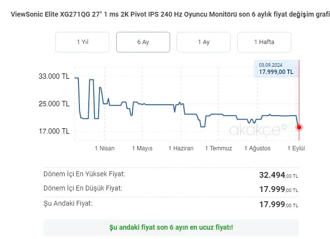
Task: Click the 03.09.2024 price tooltip
Action: (276, 69)
